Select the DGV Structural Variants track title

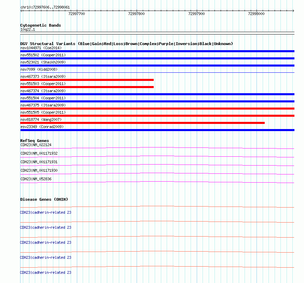[127, 44]
